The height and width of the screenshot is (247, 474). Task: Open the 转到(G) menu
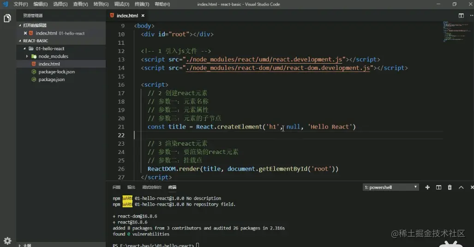coord(101,4)
